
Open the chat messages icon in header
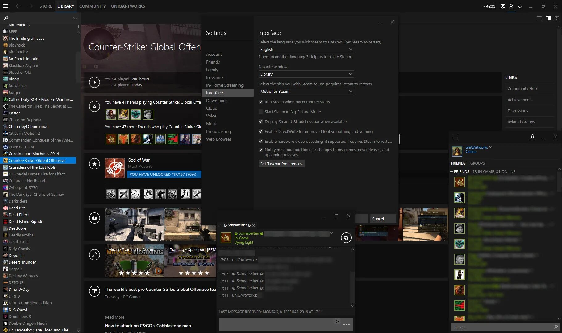coord(503,6)
